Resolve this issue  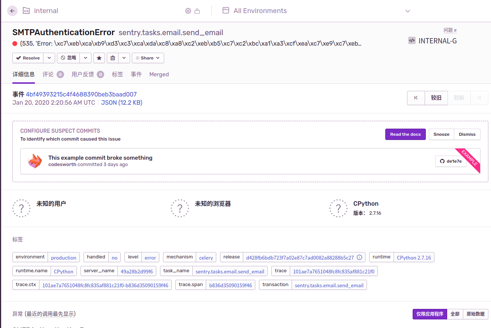coord(28,58)
